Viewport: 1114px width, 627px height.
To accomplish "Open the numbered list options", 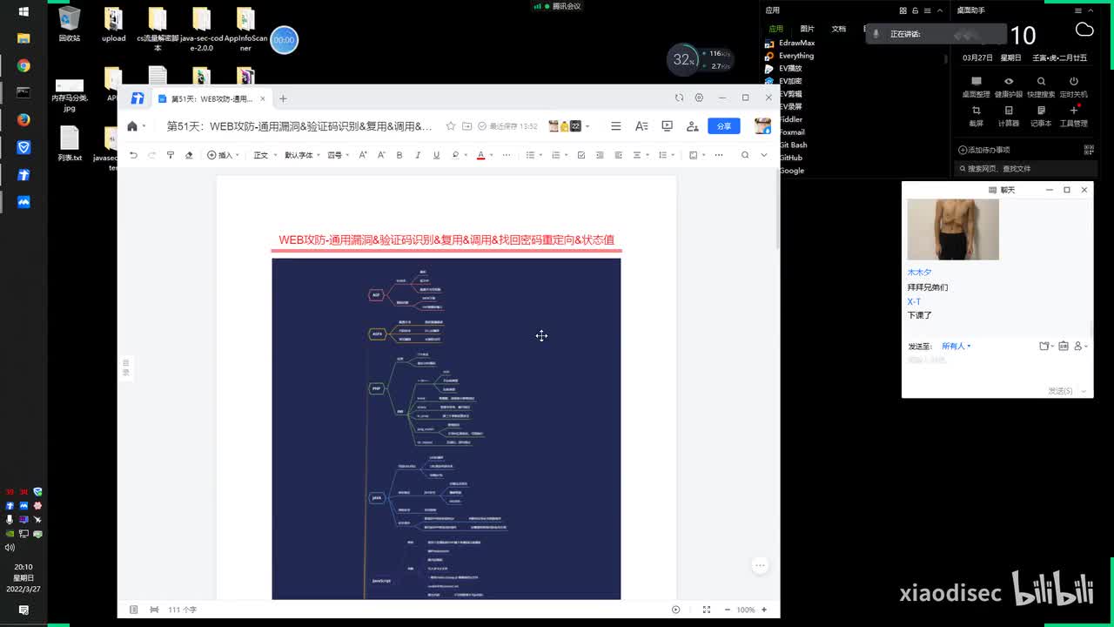I will [x=558, y=155].
